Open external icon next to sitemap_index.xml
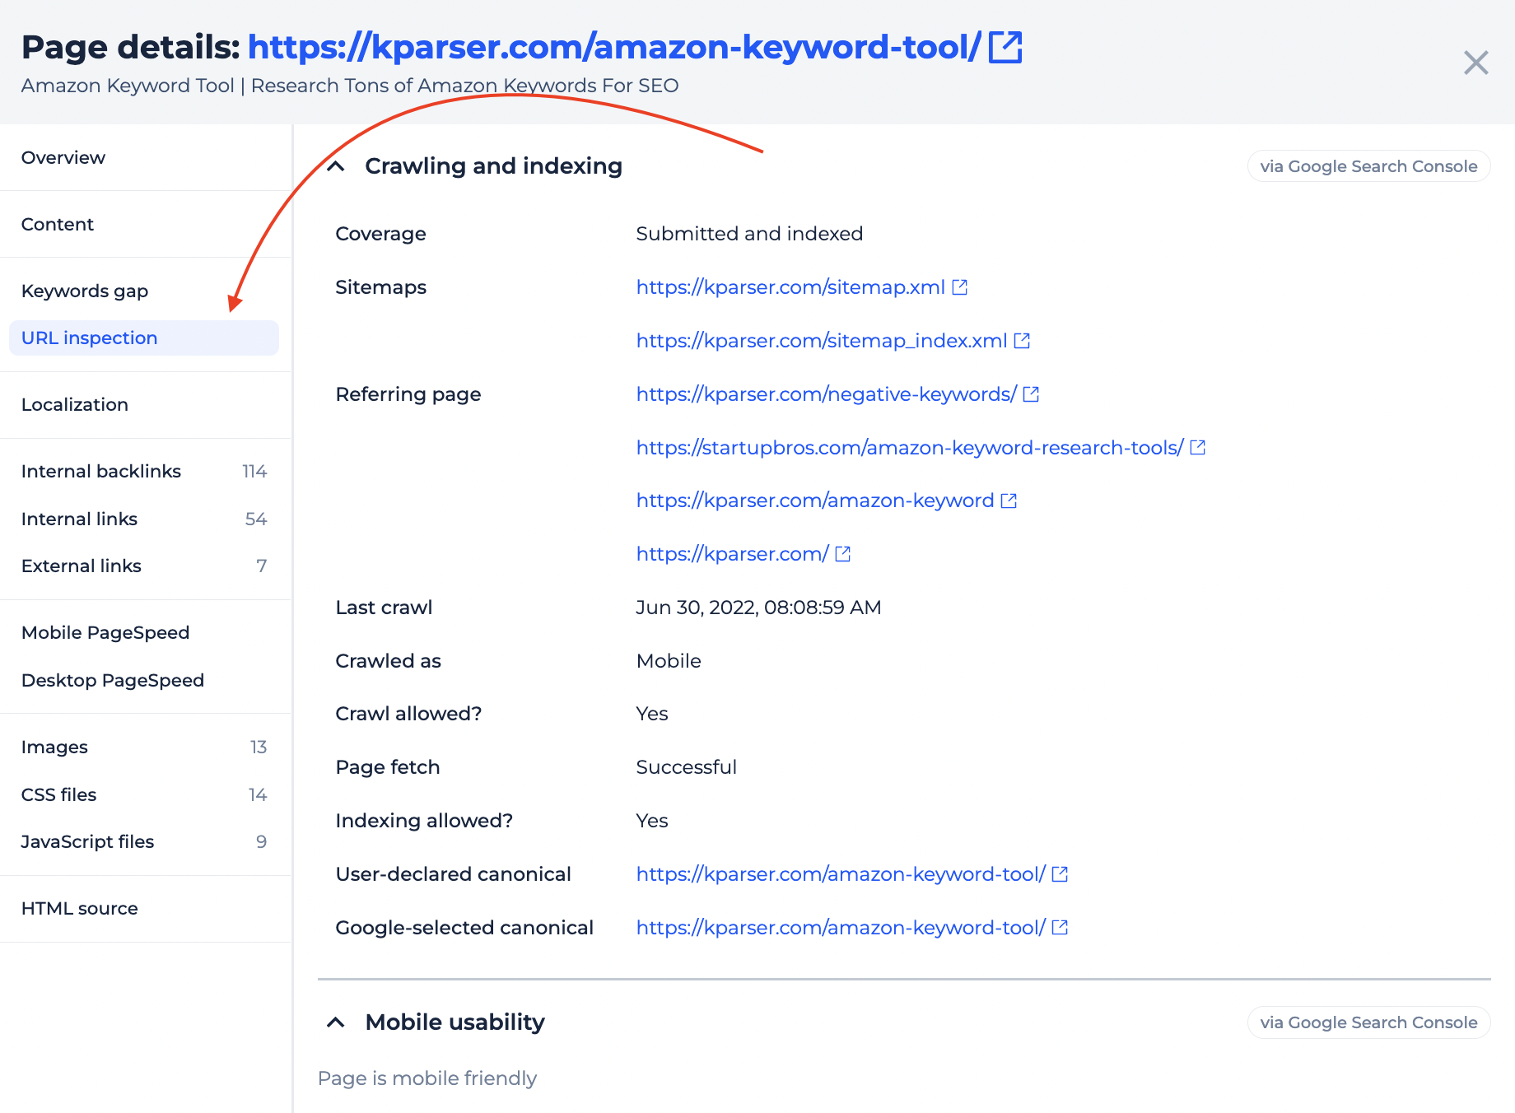Screen dimensions: 1515x1113 [x=1022, y=341]
